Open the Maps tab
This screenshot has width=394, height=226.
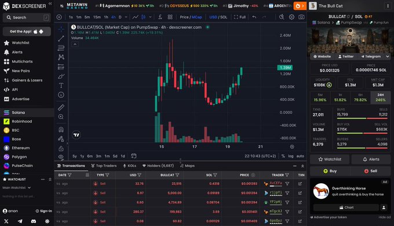187,166
